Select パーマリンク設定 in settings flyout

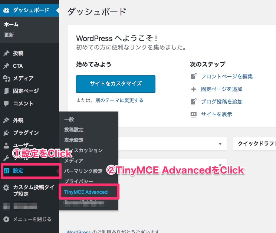pyautogui.click(x=83, y=171)
